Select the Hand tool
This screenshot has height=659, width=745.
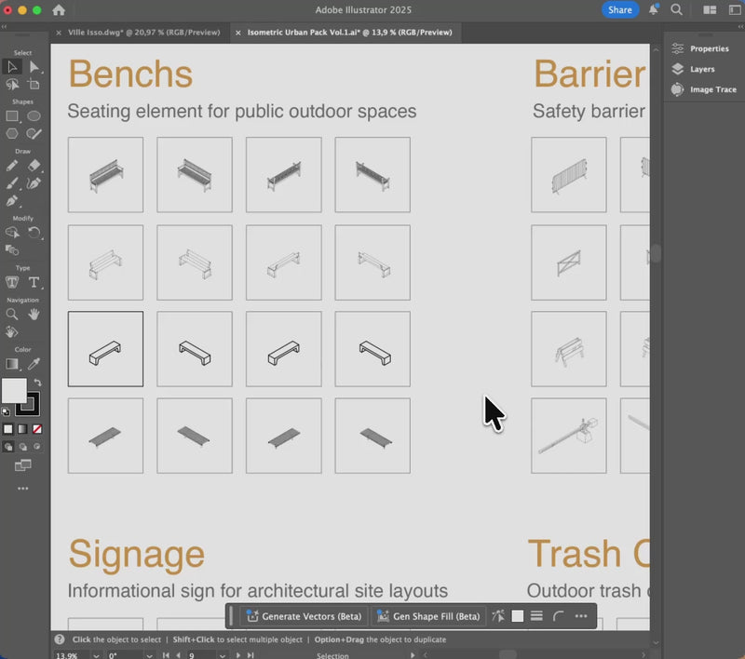pyautogui.click(x=34, y=315)
